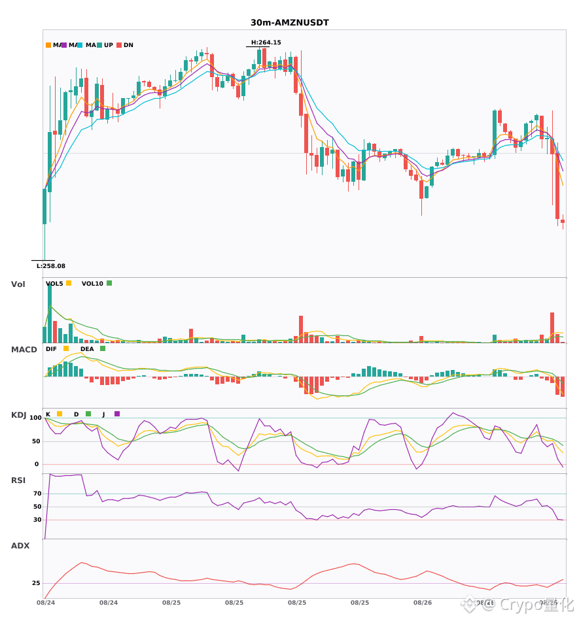Click the DEA legend text
Viewport: 579px width, 621px height.
(x=87, y=349)
